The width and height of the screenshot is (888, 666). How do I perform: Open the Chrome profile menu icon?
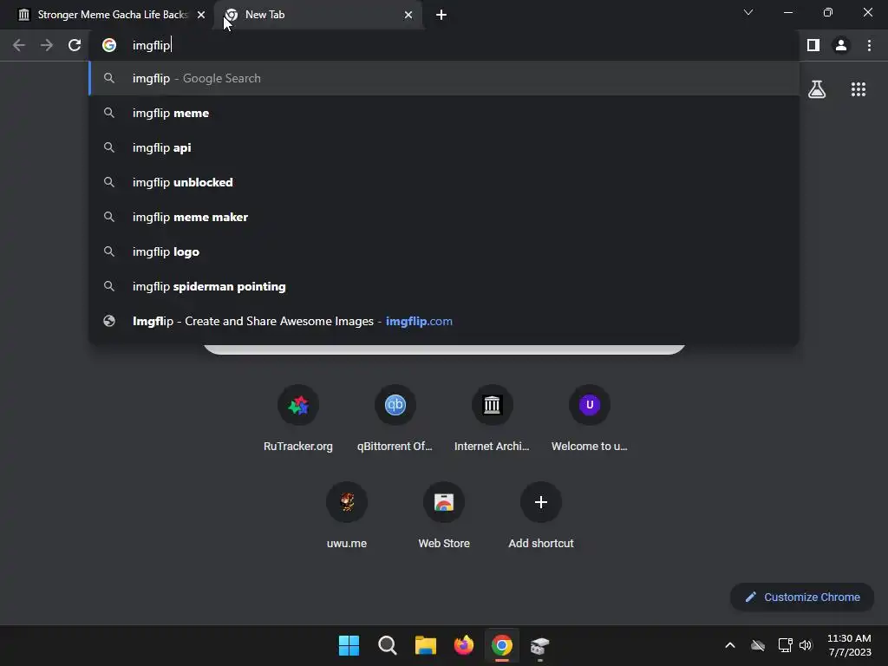pos(841,45)
